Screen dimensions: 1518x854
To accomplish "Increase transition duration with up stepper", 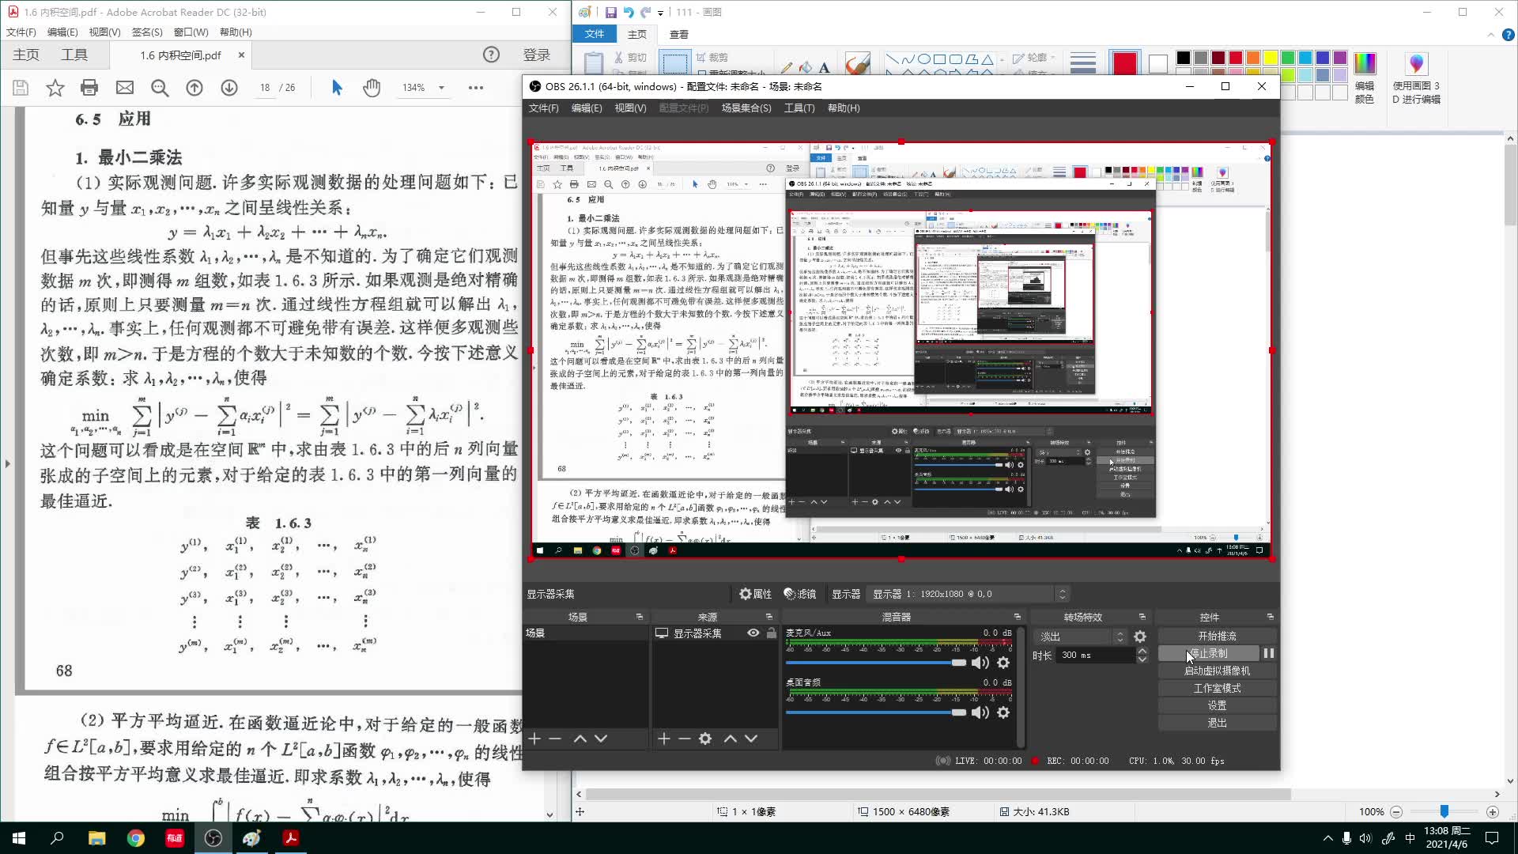I will coord(1142,651).
